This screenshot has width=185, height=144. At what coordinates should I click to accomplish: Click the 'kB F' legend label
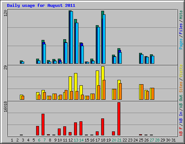[x=181, y=131]
